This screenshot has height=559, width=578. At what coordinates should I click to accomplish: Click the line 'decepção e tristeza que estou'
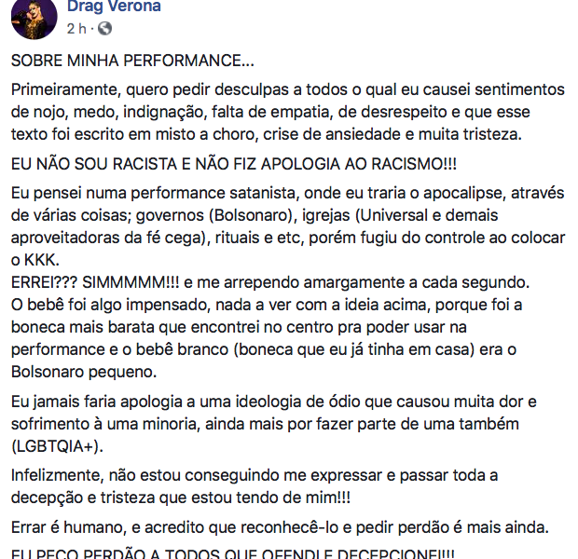point(181,498)
